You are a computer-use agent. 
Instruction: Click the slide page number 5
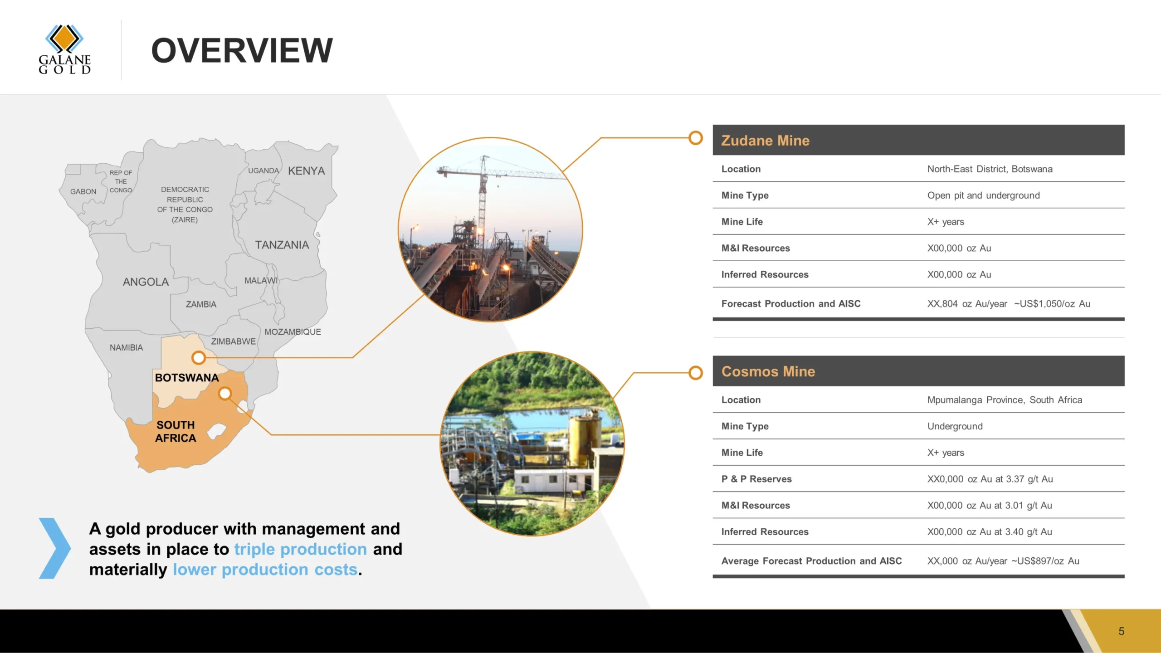pyautogui.click(x=1121, y=631)
